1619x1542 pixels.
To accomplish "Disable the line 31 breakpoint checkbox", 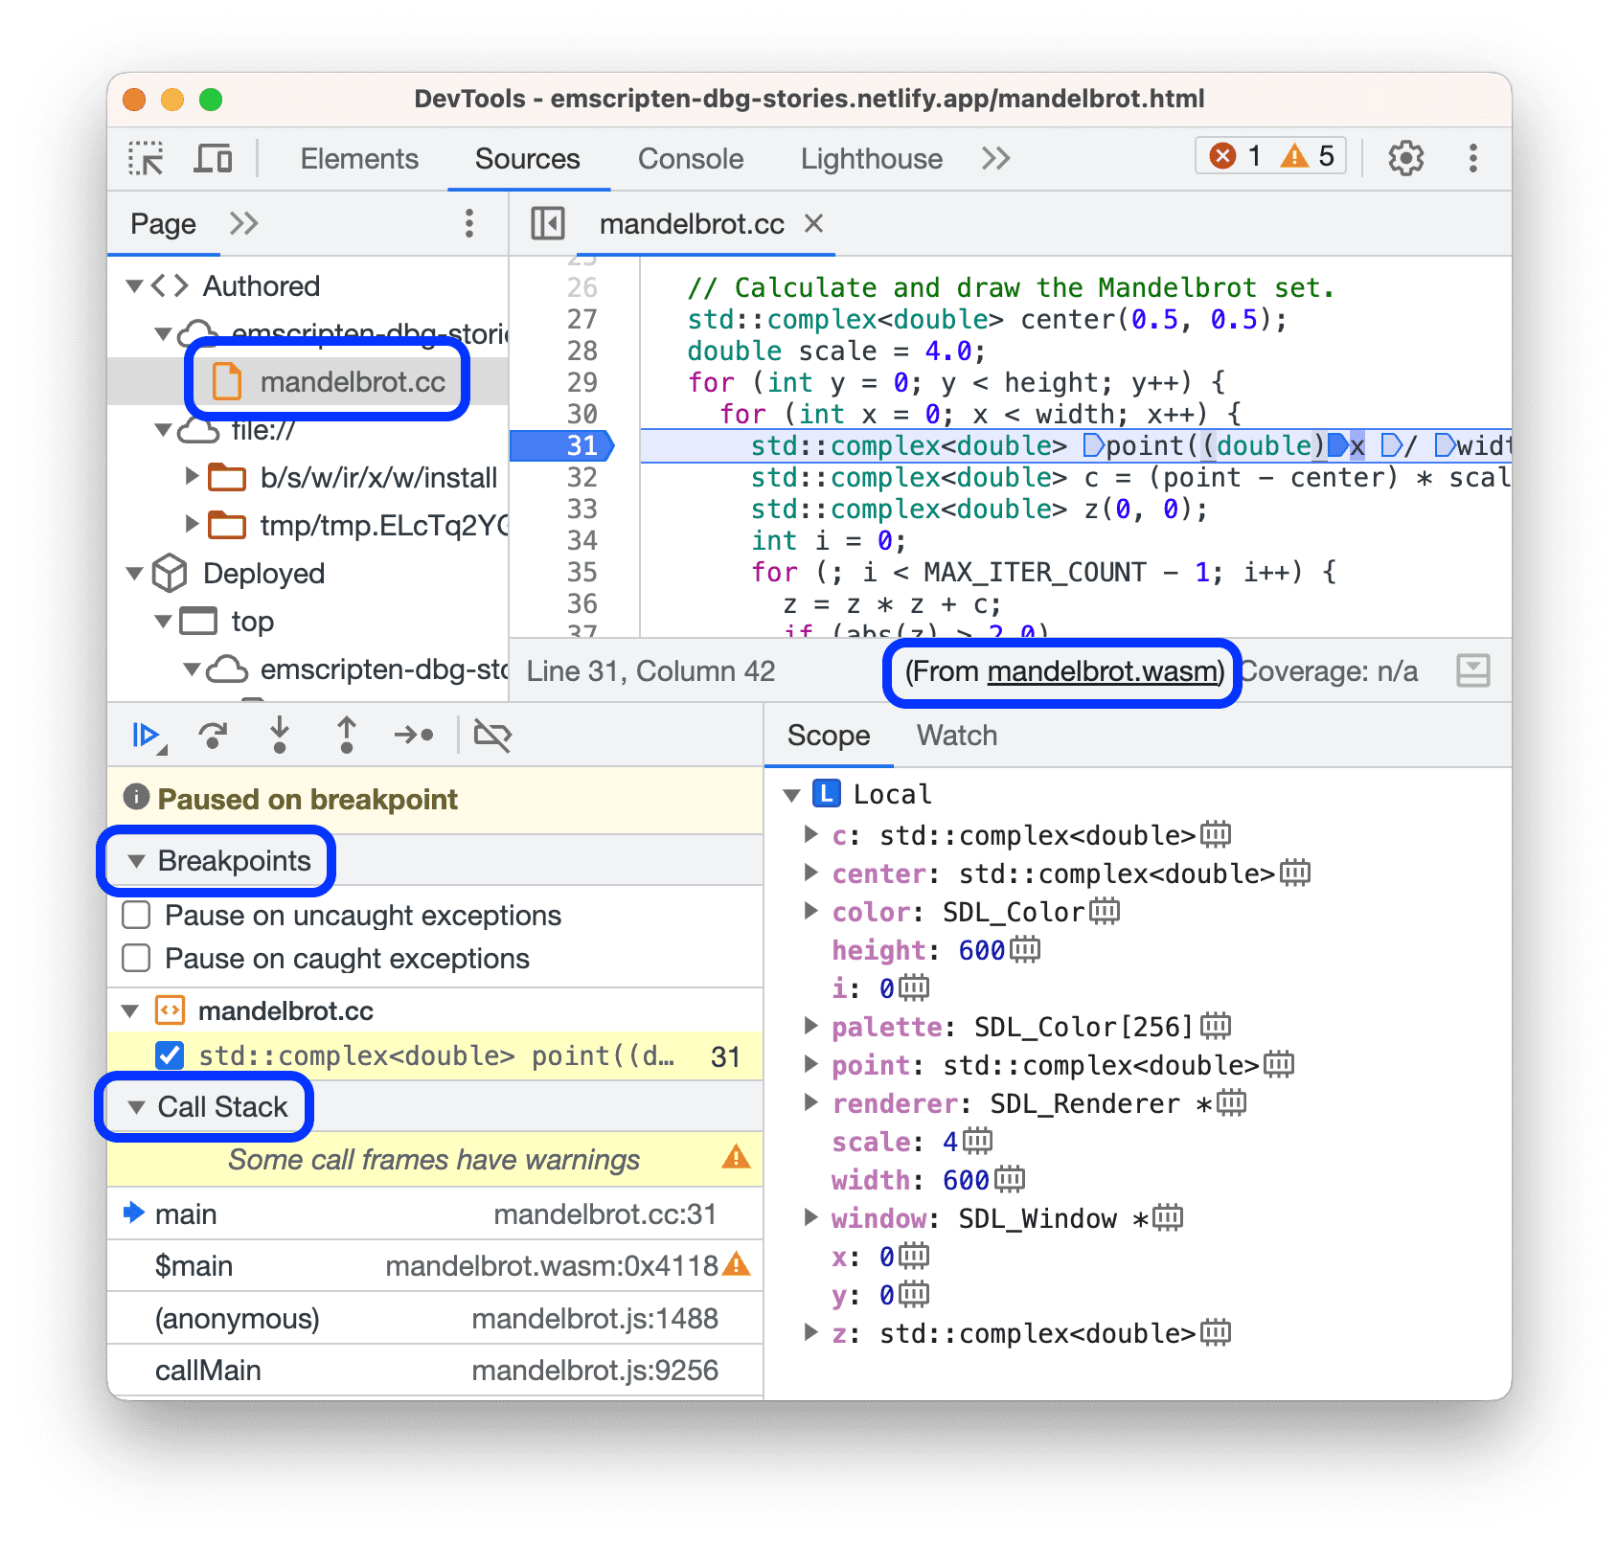I will click(169, 1055).
